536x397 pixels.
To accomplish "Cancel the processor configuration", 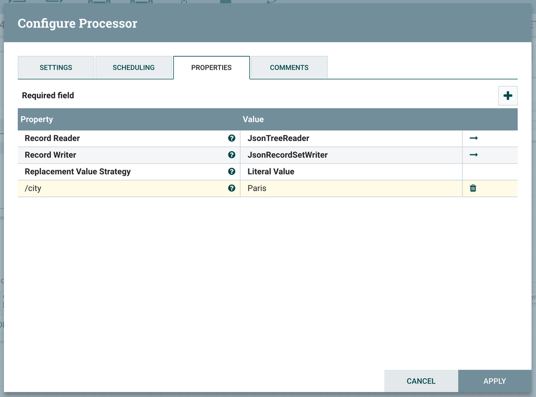I will pos(421,381).
